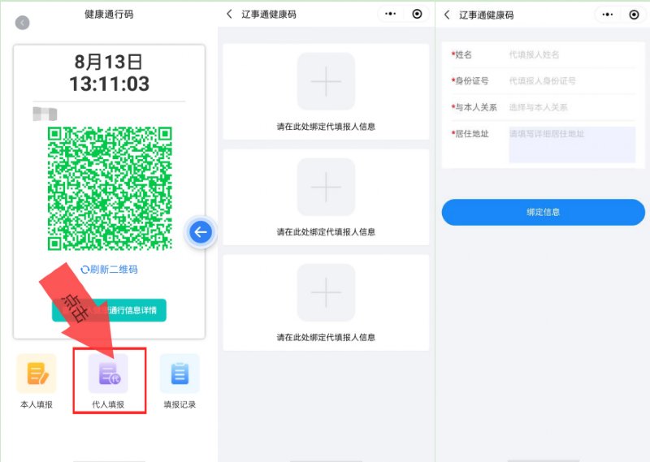Tap the date 8月13日 text
Screen dimensions: 650x462
[x=109, y=63]
